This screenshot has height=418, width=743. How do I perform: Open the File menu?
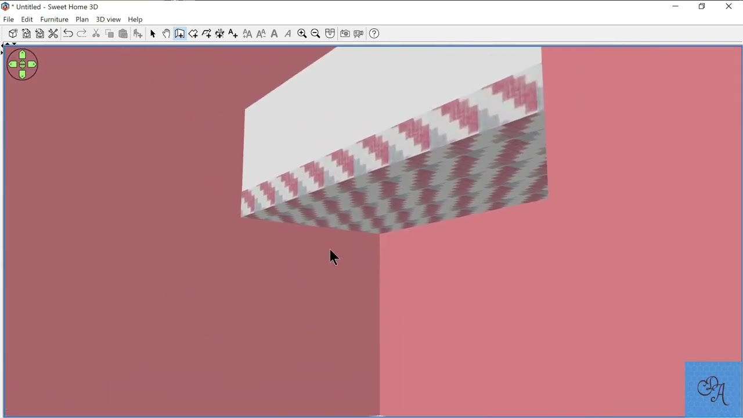[x=9, y=19]
